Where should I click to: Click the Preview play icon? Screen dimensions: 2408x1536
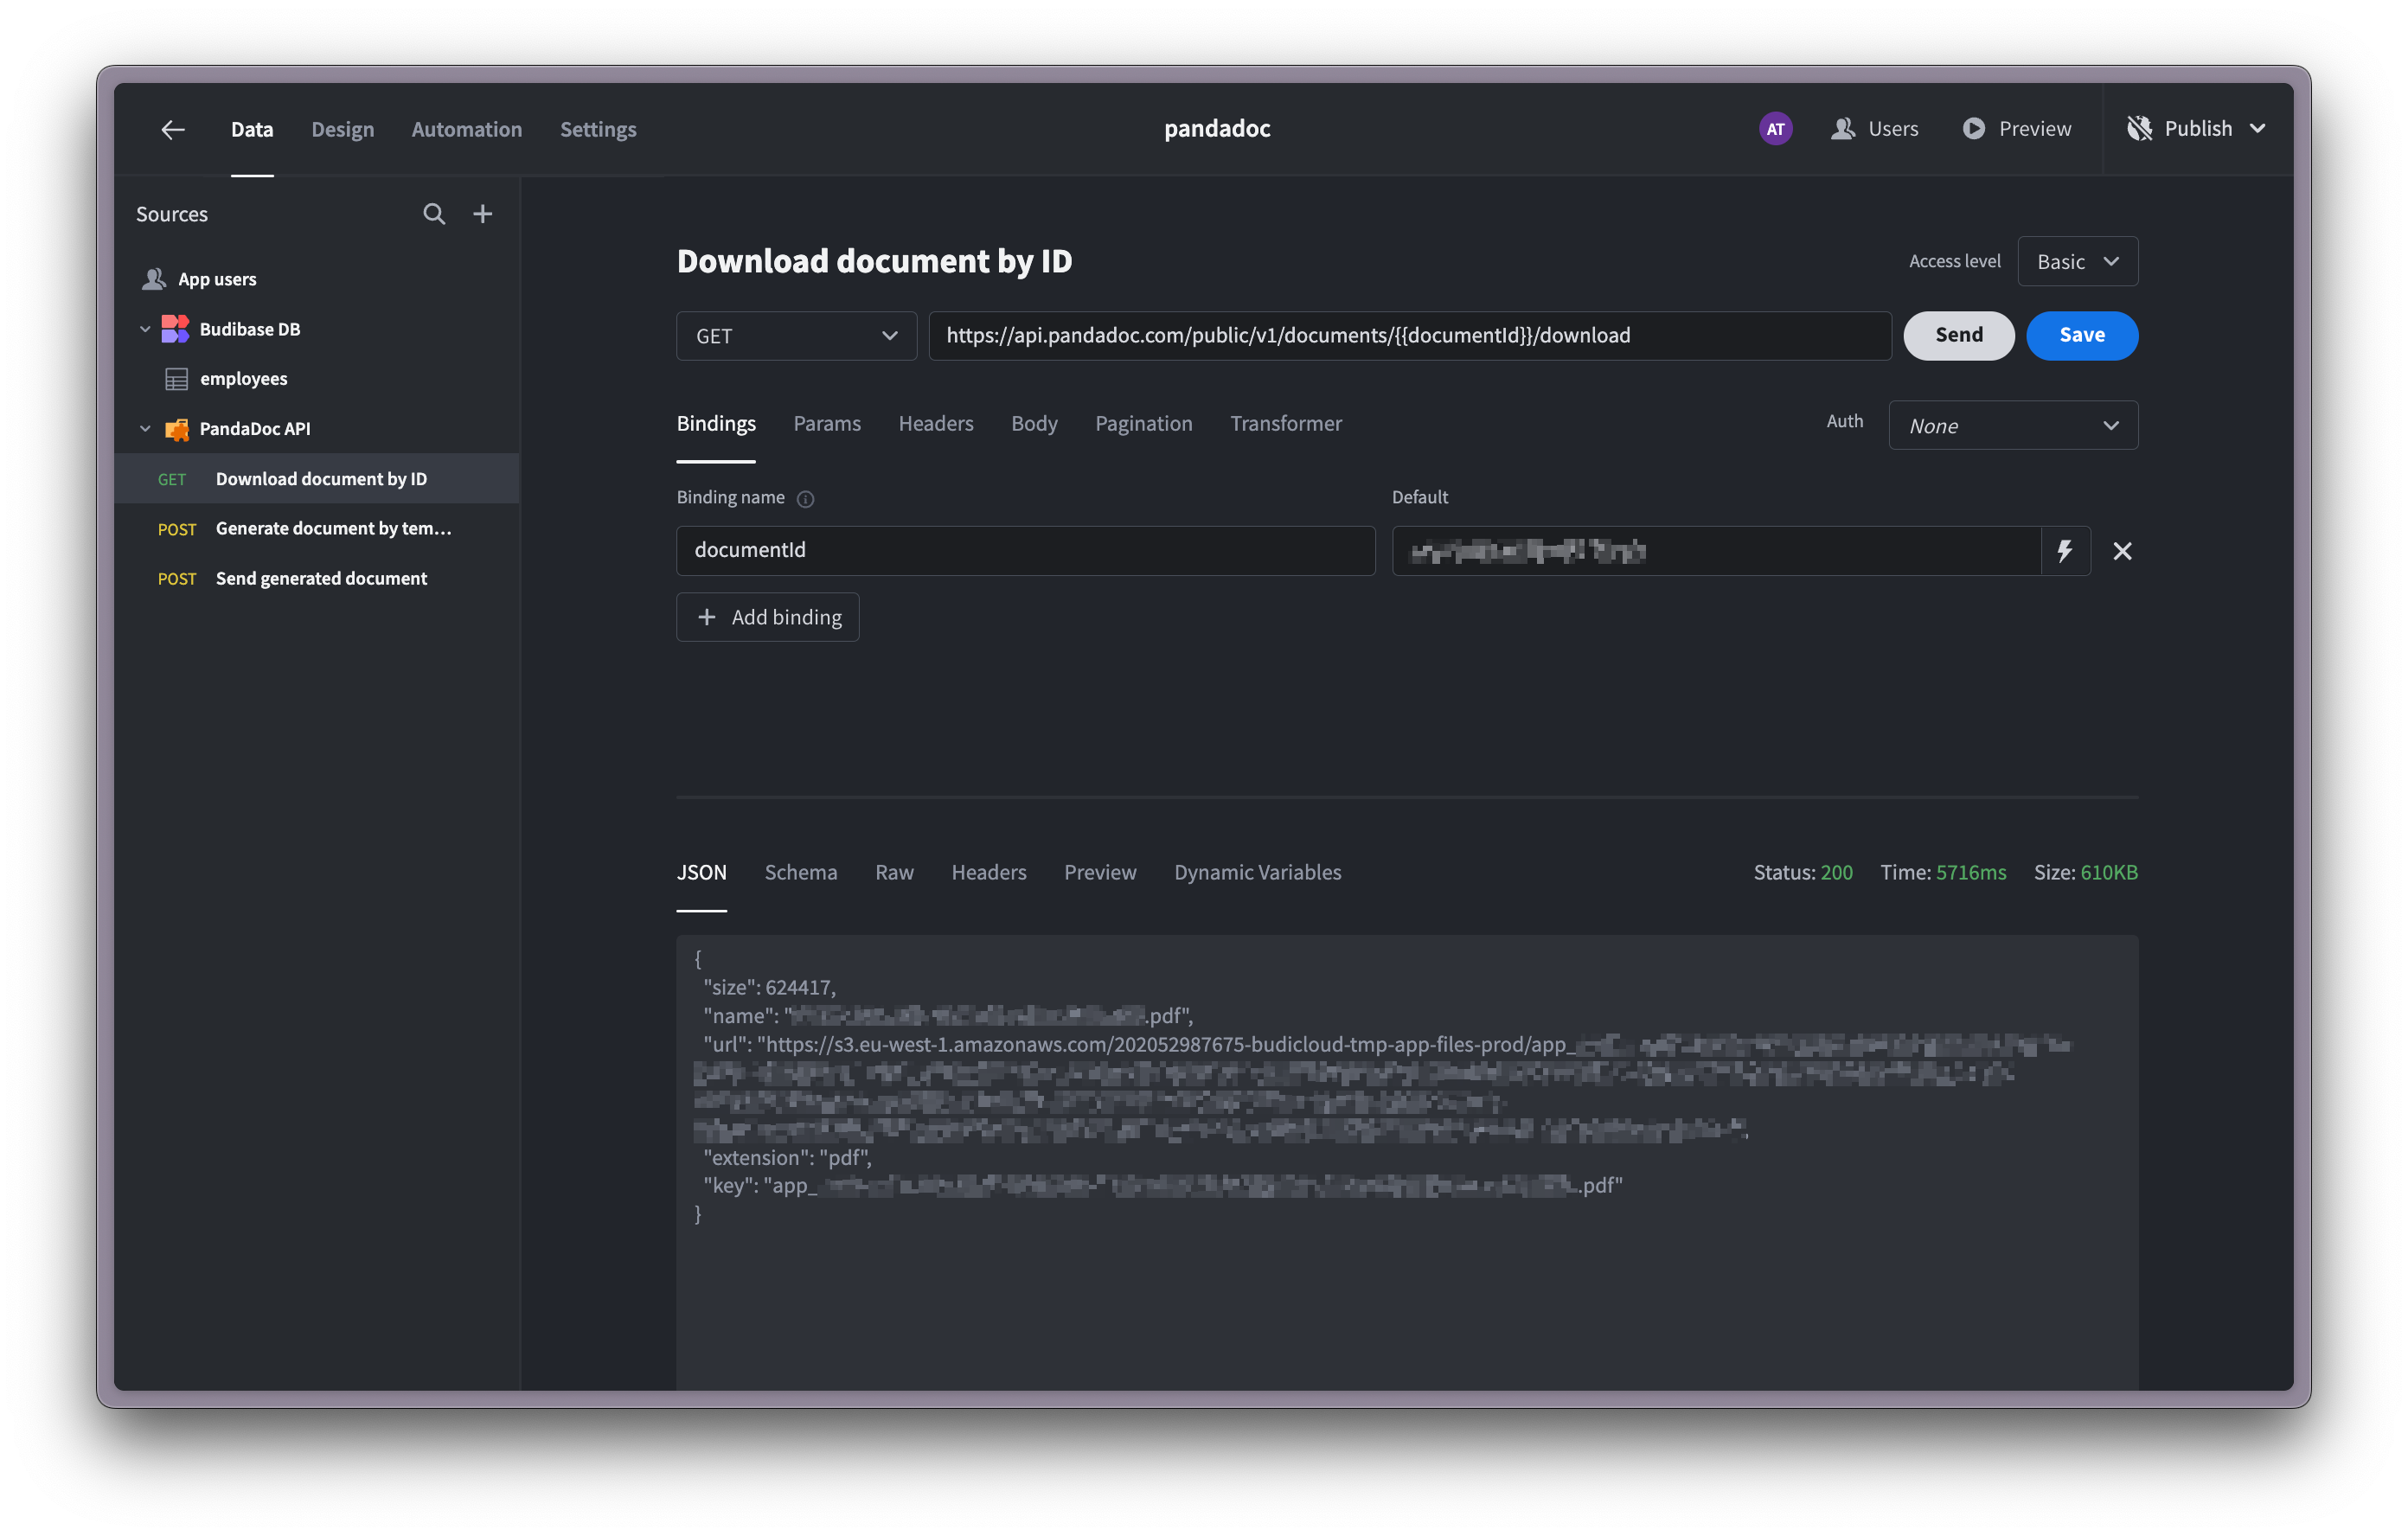pos(1973,128)
